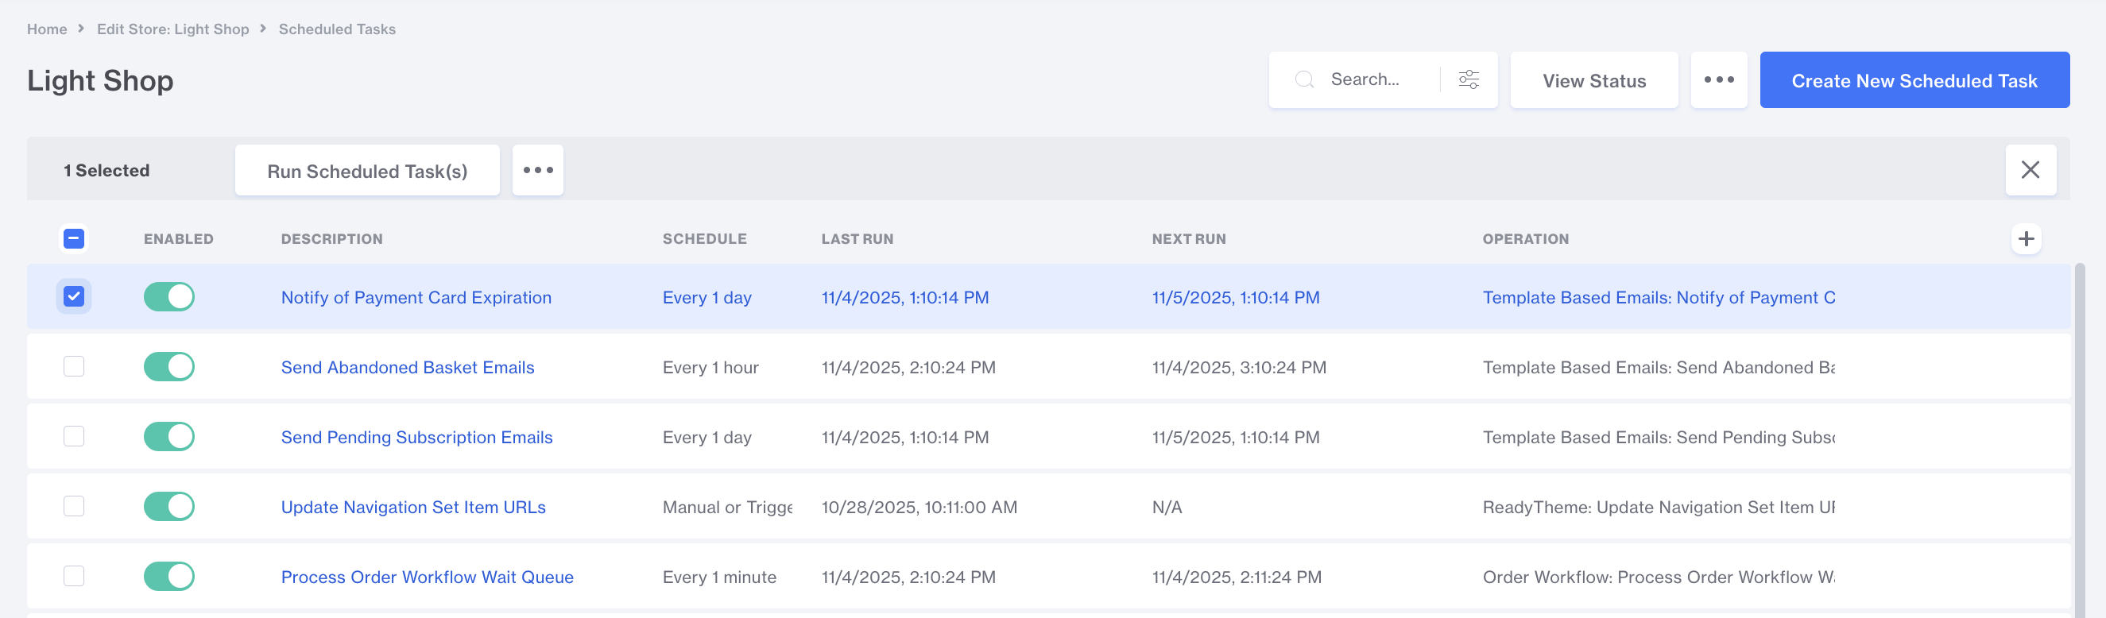Uncheck the Notify of Payment Card Expiration row
Viewport: 2106px width, 618px height.
74,296
